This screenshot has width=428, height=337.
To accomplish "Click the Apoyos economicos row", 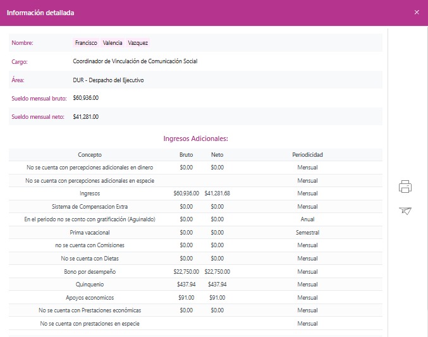I will point(89,298).
